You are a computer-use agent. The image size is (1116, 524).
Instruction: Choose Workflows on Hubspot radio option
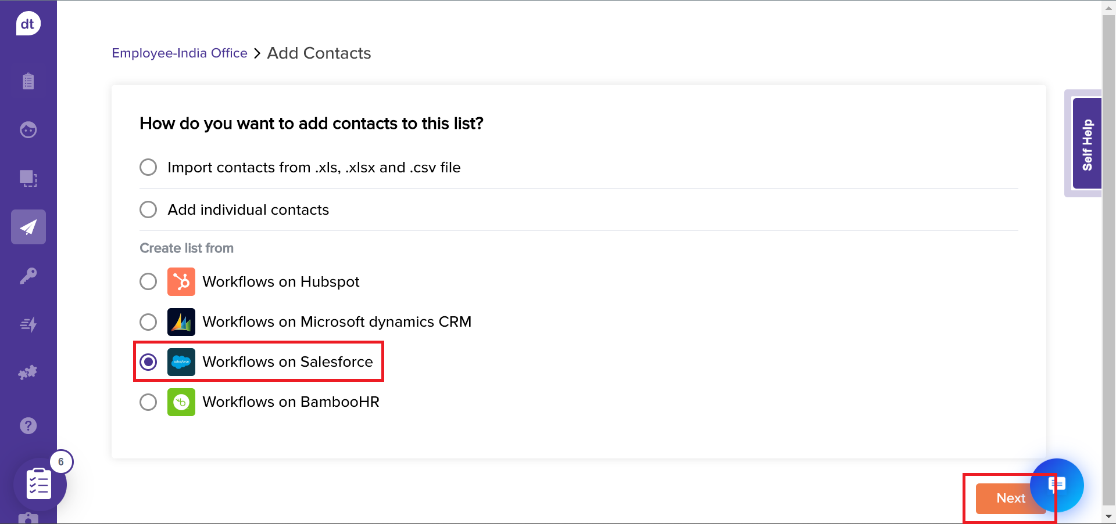[x=148, y=281]
